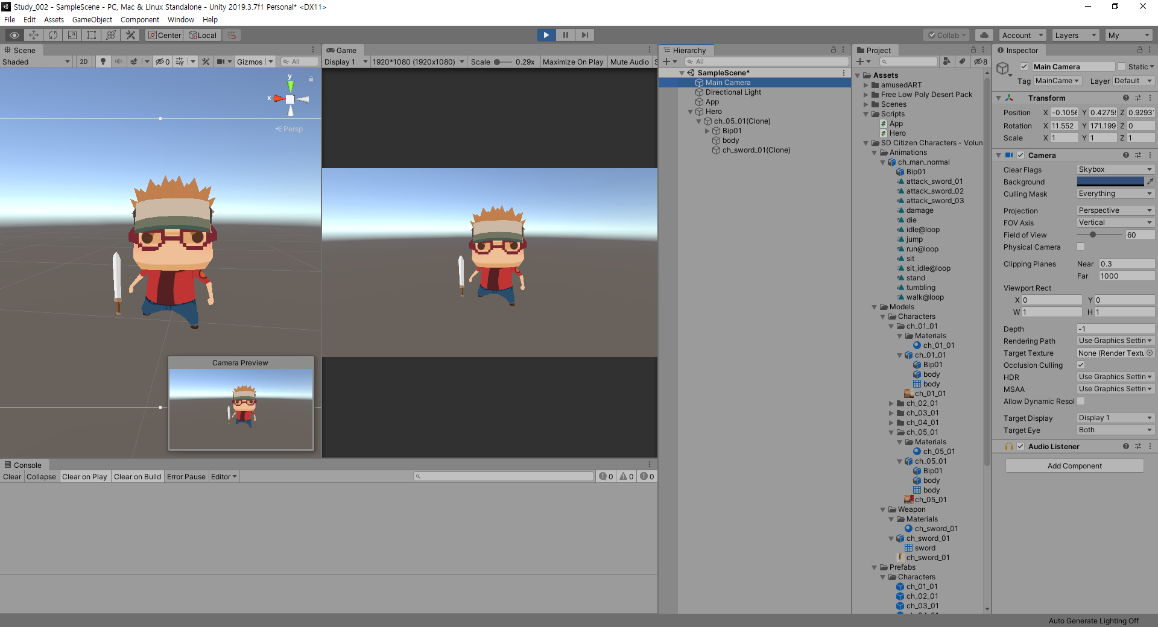Open the Tag MainCamera dropdown
This screenshot has height=627, width=1158.
pos(1058,81)
